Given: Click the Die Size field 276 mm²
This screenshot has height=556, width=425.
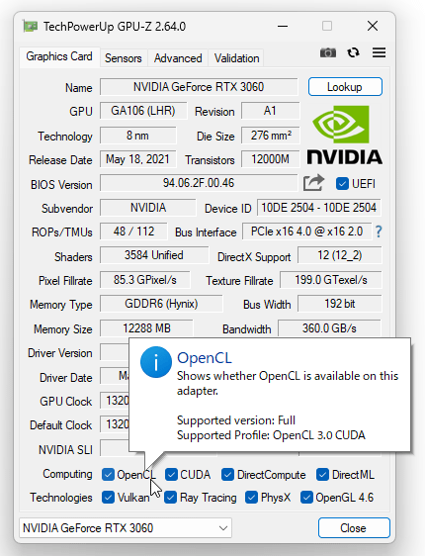Looking at the screenshot, I should tap(270, 136).
